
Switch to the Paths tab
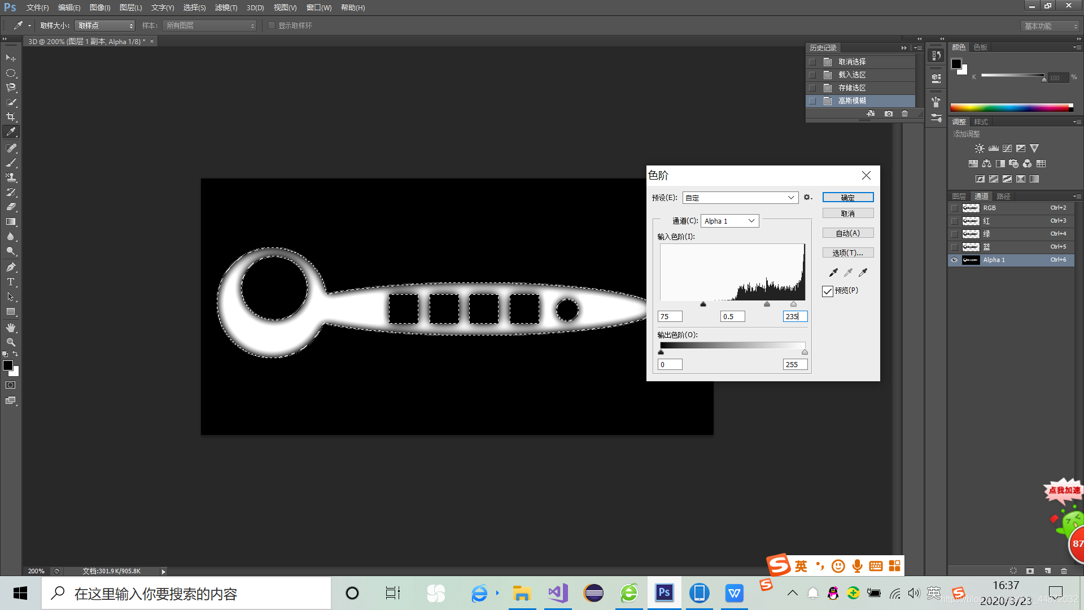[x=1003, y=196]
